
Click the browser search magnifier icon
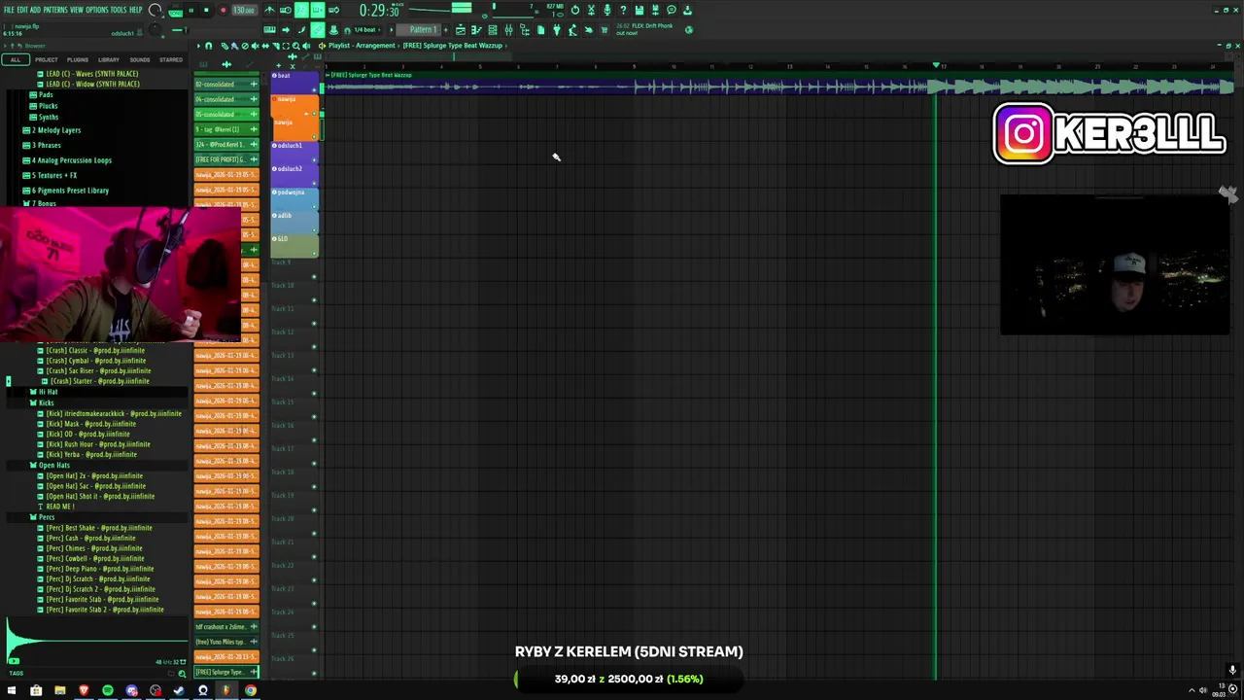[182, 673]
